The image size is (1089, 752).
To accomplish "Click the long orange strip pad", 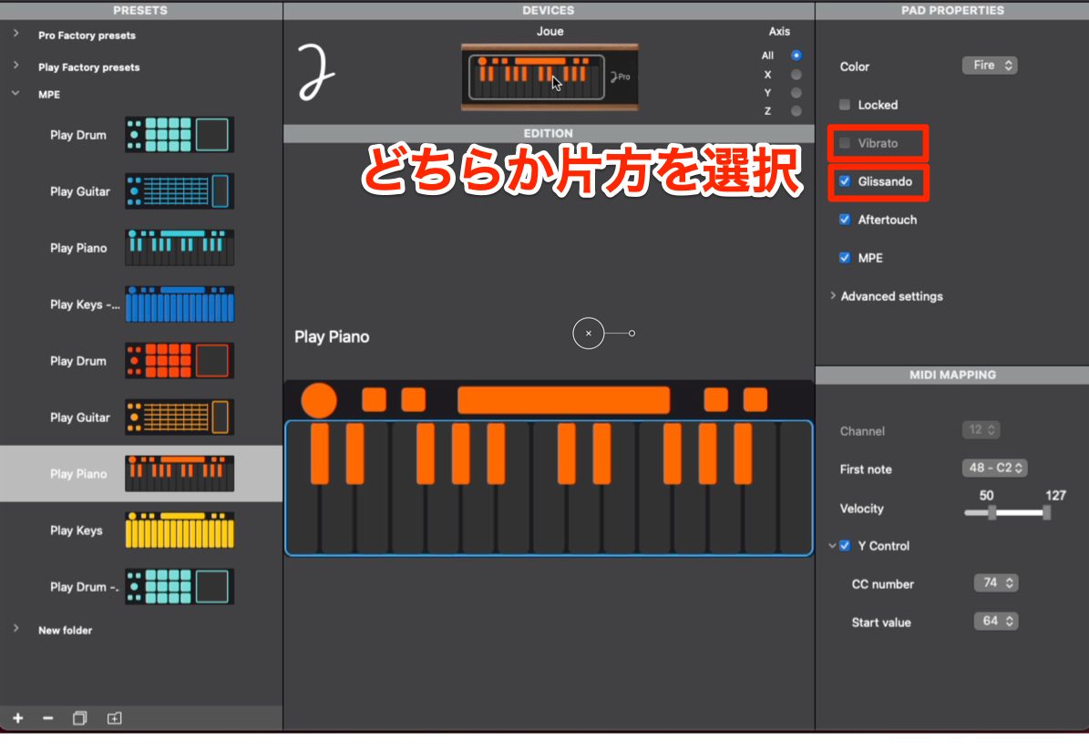I will click(563, 400).
